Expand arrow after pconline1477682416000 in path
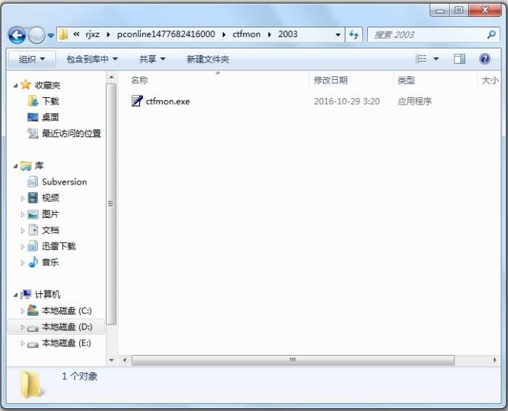The width and height of the screenshot is (508, 411). click(x=224, y=34)
